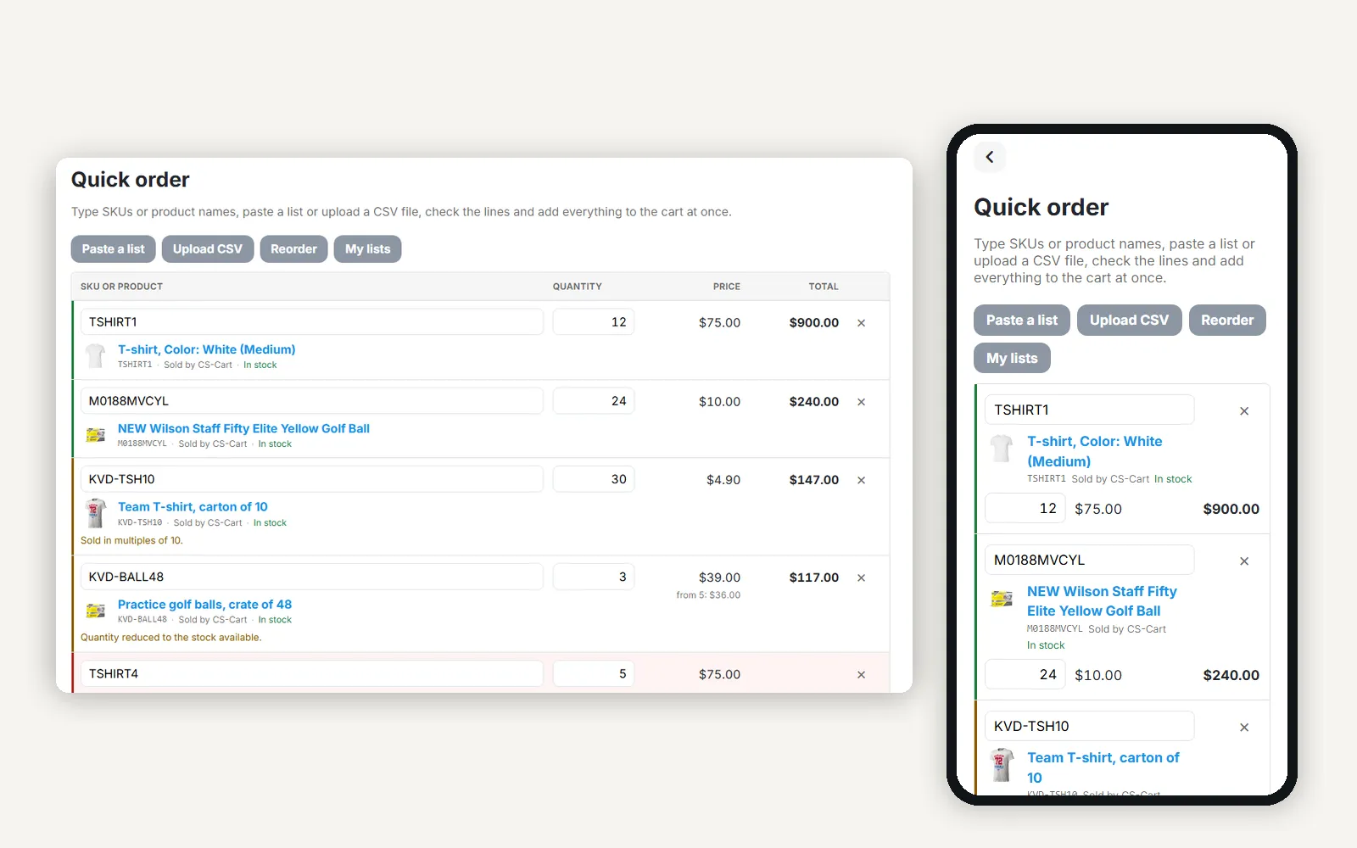Image resolution: width=1357 pixels, height=848 pixels.
Task: Open T-shirt, Color: White (Medium) link on desktop
Action: [x=206, y=349]
